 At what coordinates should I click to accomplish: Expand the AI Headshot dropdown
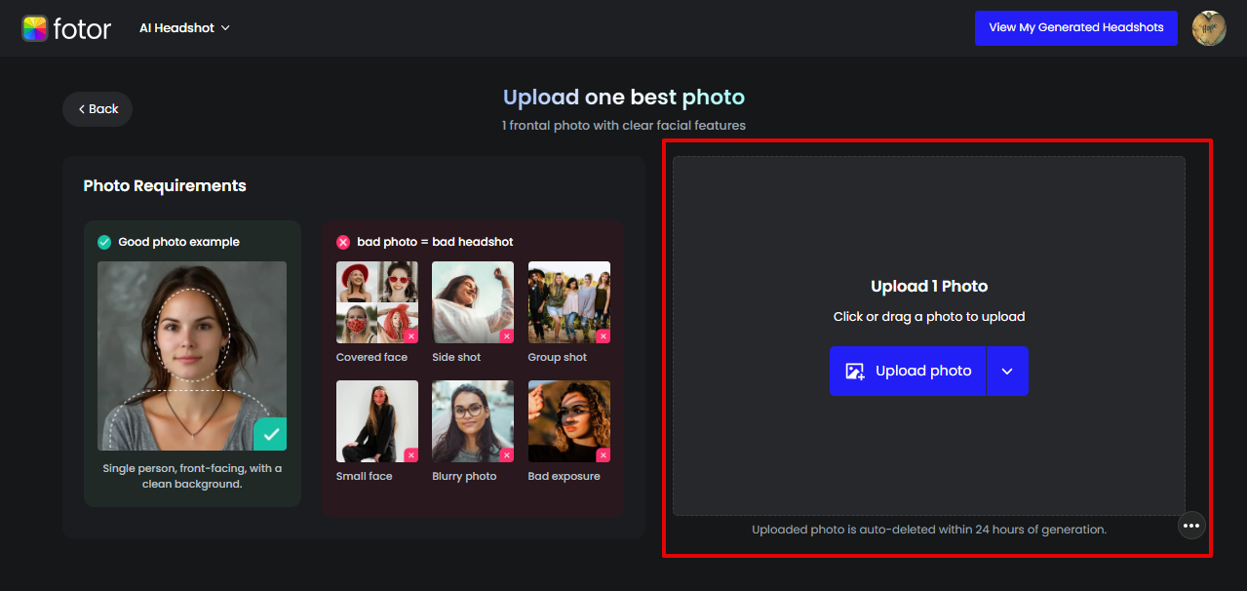coord(184,28)
